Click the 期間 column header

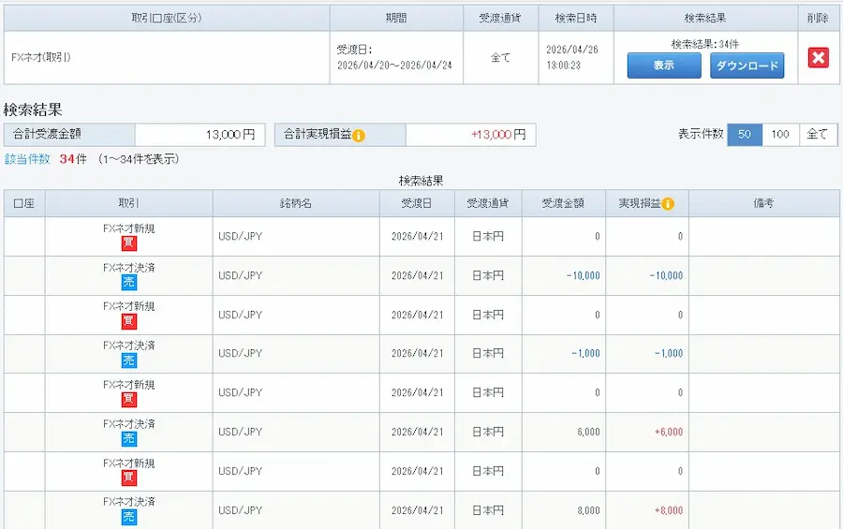pyautogui.click(x=396, y=19)
